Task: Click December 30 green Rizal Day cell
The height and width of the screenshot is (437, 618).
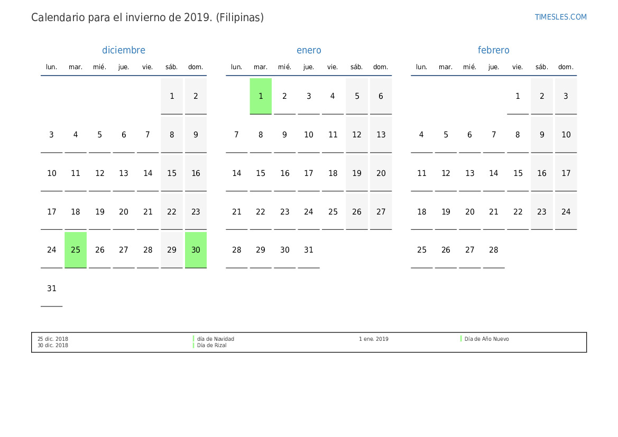Action: pos(196,250)
